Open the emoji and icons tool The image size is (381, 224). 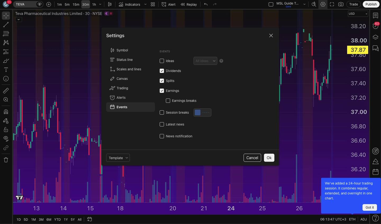click(6, 79)
